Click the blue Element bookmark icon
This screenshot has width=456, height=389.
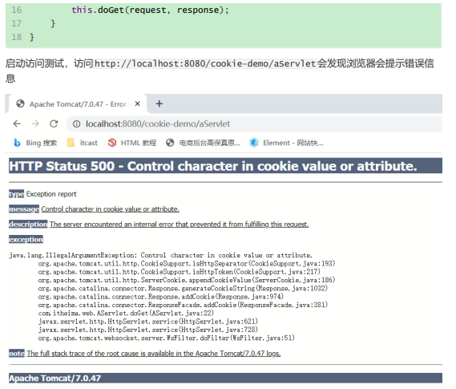pyautogui.click(x=254, y=143)
